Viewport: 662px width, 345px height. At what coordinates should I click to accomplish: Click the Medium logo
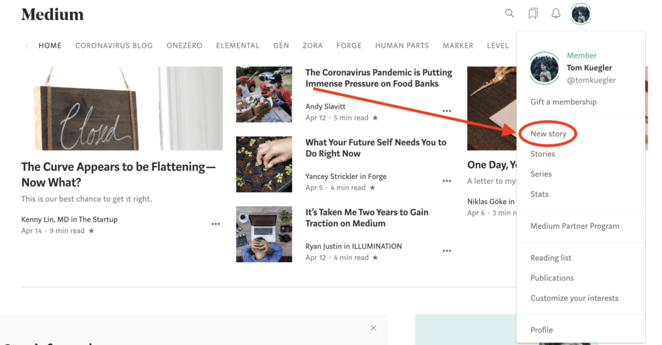coord(52,14)
